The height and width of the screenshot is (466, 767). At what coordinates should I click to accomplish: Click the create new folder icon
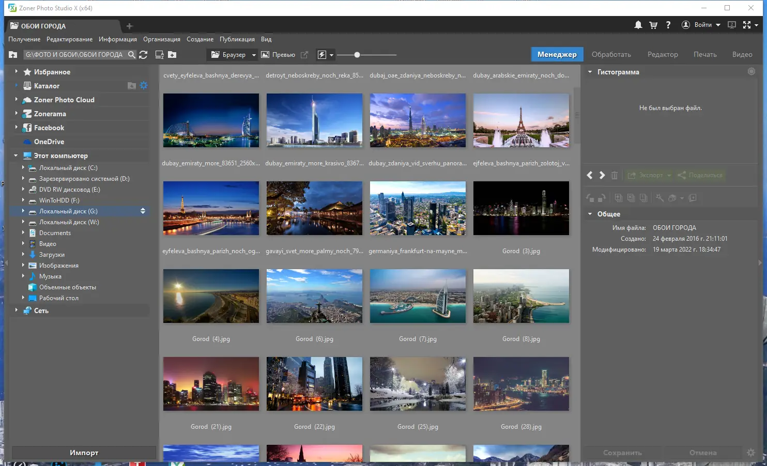point(173,54)
